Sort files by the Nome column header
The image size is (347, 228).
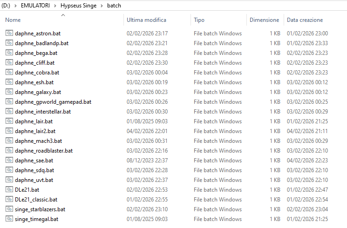pos(13,20)
